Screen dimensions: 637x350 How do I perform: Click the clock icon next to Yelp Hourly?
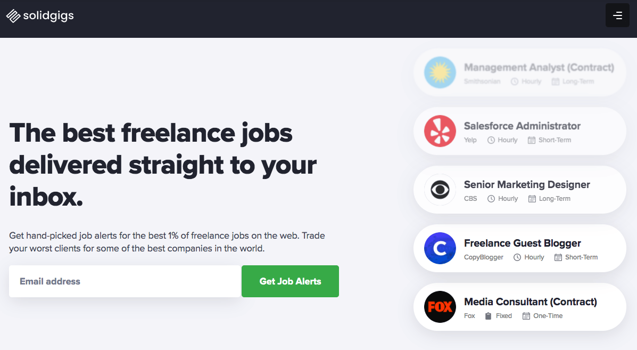tap(491, 140)
